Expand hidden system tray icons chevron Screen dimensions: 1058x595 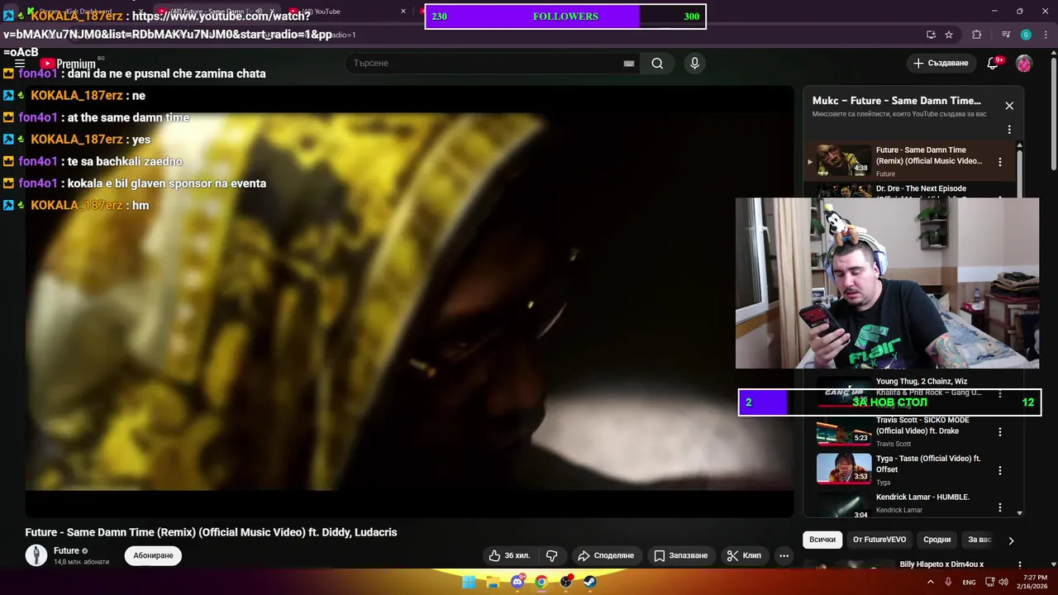pos(930,582)
